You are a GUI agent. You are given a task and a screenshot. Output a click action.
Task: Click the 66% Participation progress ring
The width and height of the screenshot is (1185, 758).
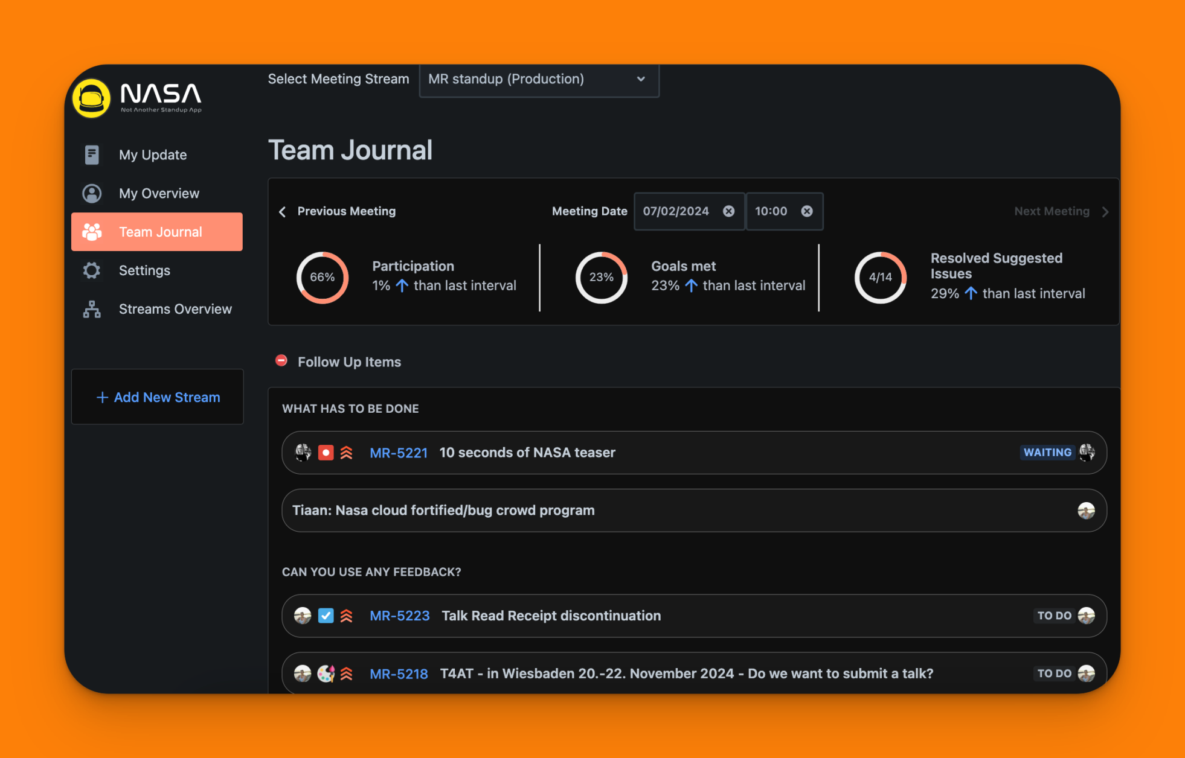pyautogui.click(x=323, y=278)
